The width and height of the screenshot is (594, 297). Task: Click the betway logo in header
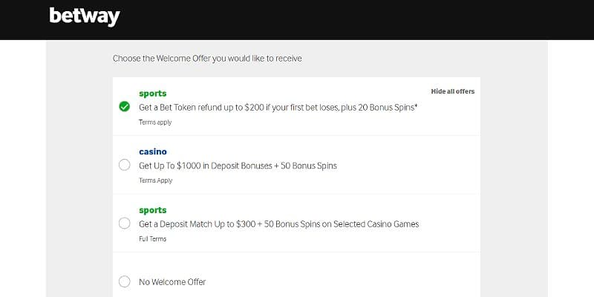[x=85, y=16]
